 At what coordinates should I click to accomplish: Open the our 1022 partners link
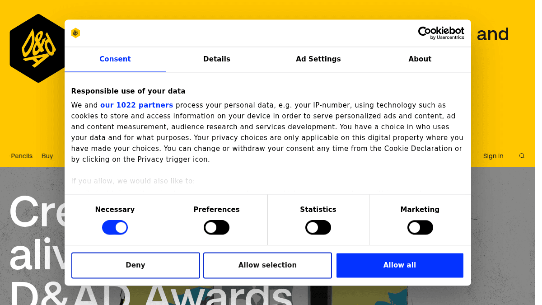pyautogui.click(x=136, y=105)
